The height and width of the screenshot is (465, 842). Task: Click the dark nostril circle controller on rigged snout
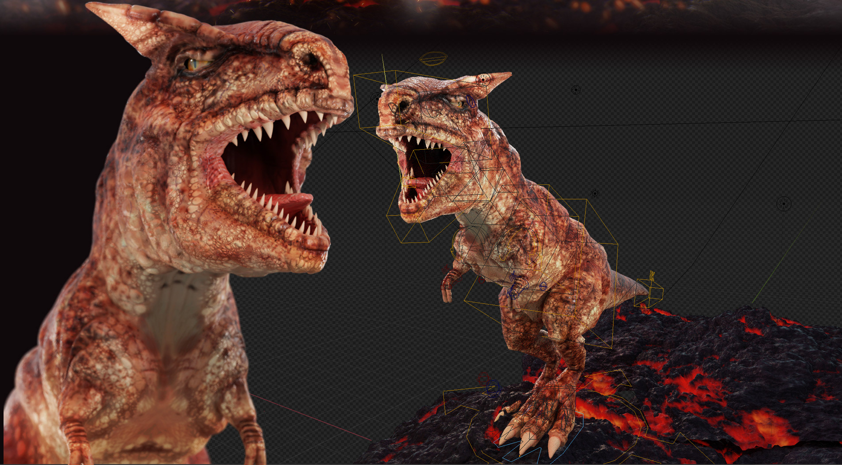[x=393, y=108]
